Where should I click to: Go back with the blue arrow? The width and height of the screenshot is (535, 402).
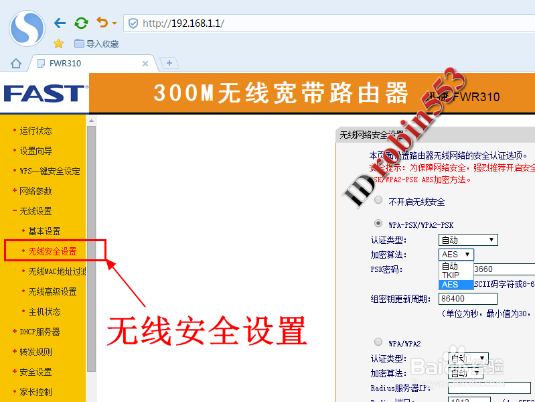(60, 23)
